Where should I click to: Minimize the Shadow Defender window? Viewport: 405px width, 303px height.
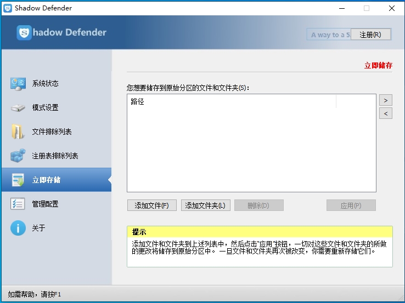(x=342, y=8)
